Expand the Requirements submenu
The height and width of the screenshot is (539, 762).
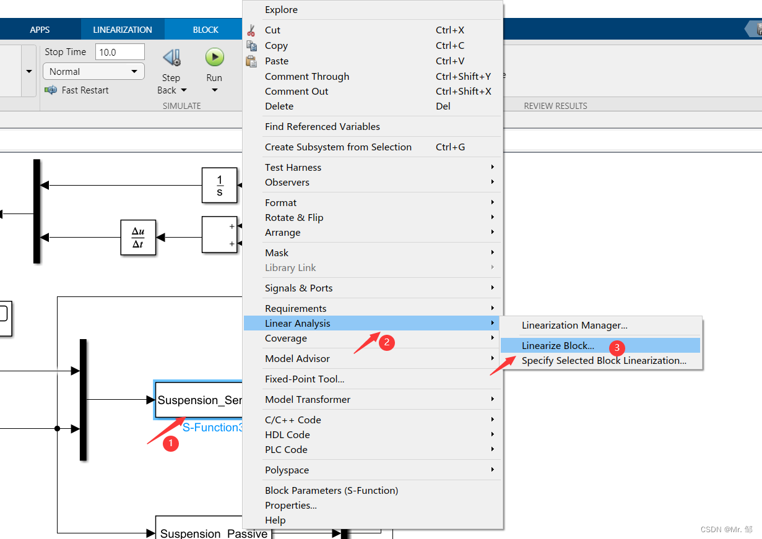tap(373, 308)
